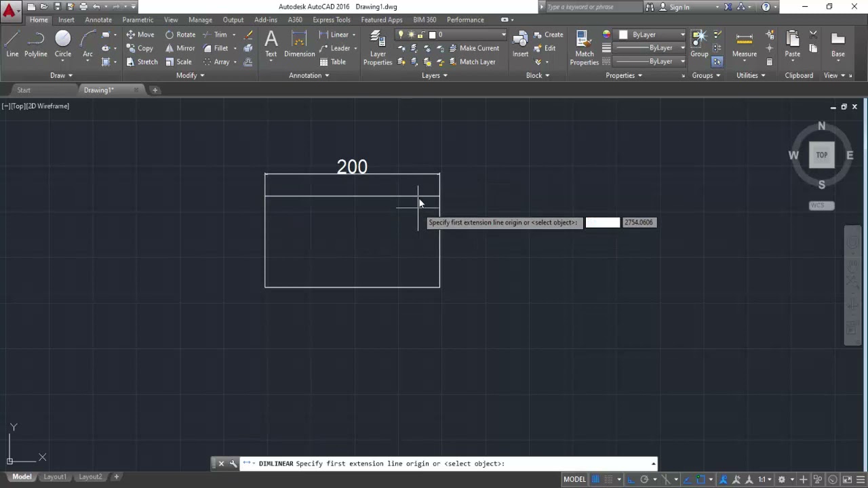Choose the Copy command

(x=140, y=48)
